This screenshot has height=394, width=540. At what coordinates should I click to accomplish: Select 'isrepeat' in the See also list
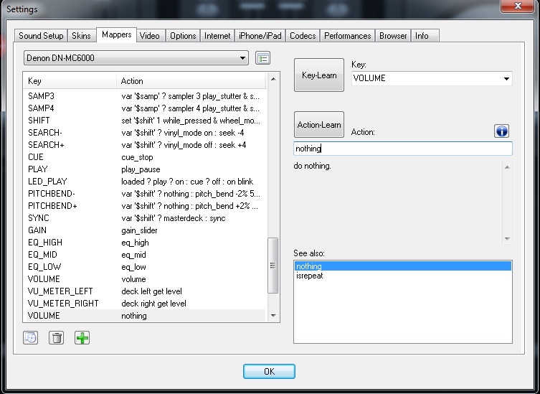pyautogui.click(x=403, y=276)
